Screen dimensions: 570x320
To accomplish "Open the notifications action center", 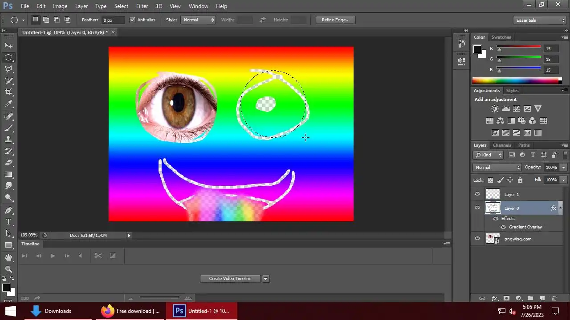I will tap(555, 311).
